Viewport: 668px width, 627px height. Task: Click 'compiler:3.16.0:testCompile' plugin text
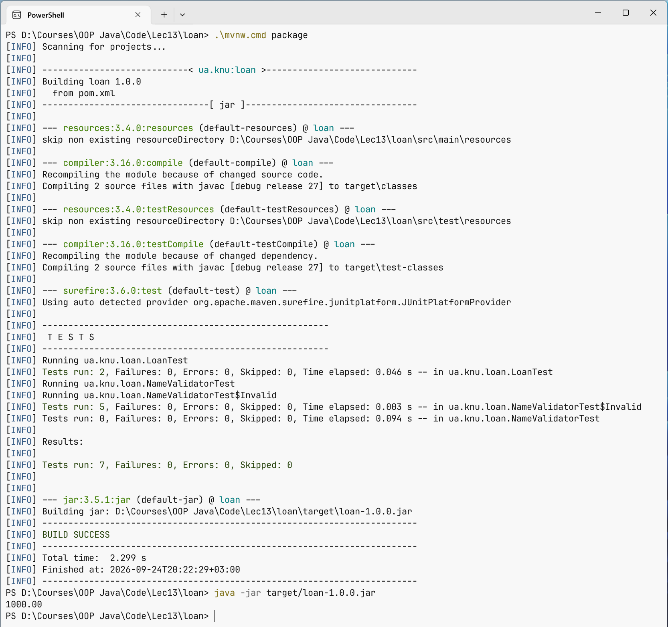(133, 244)
